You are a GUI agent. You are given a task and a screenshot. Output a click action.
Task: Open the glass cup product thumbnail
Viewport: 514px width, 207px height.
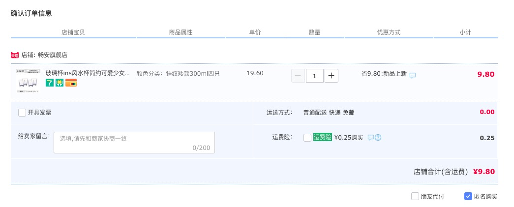[x=28, y=82]
